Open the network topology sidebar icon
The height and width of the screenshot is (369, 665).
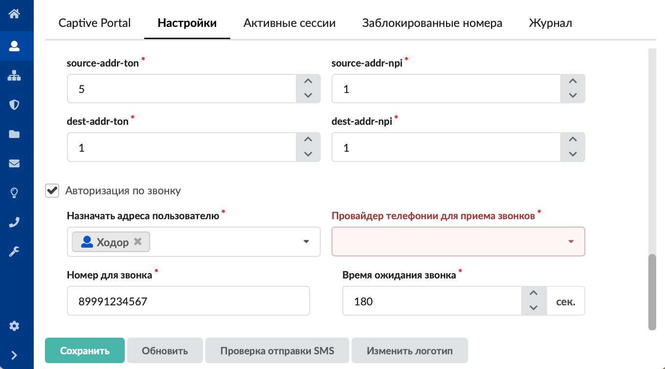(14, 75)
